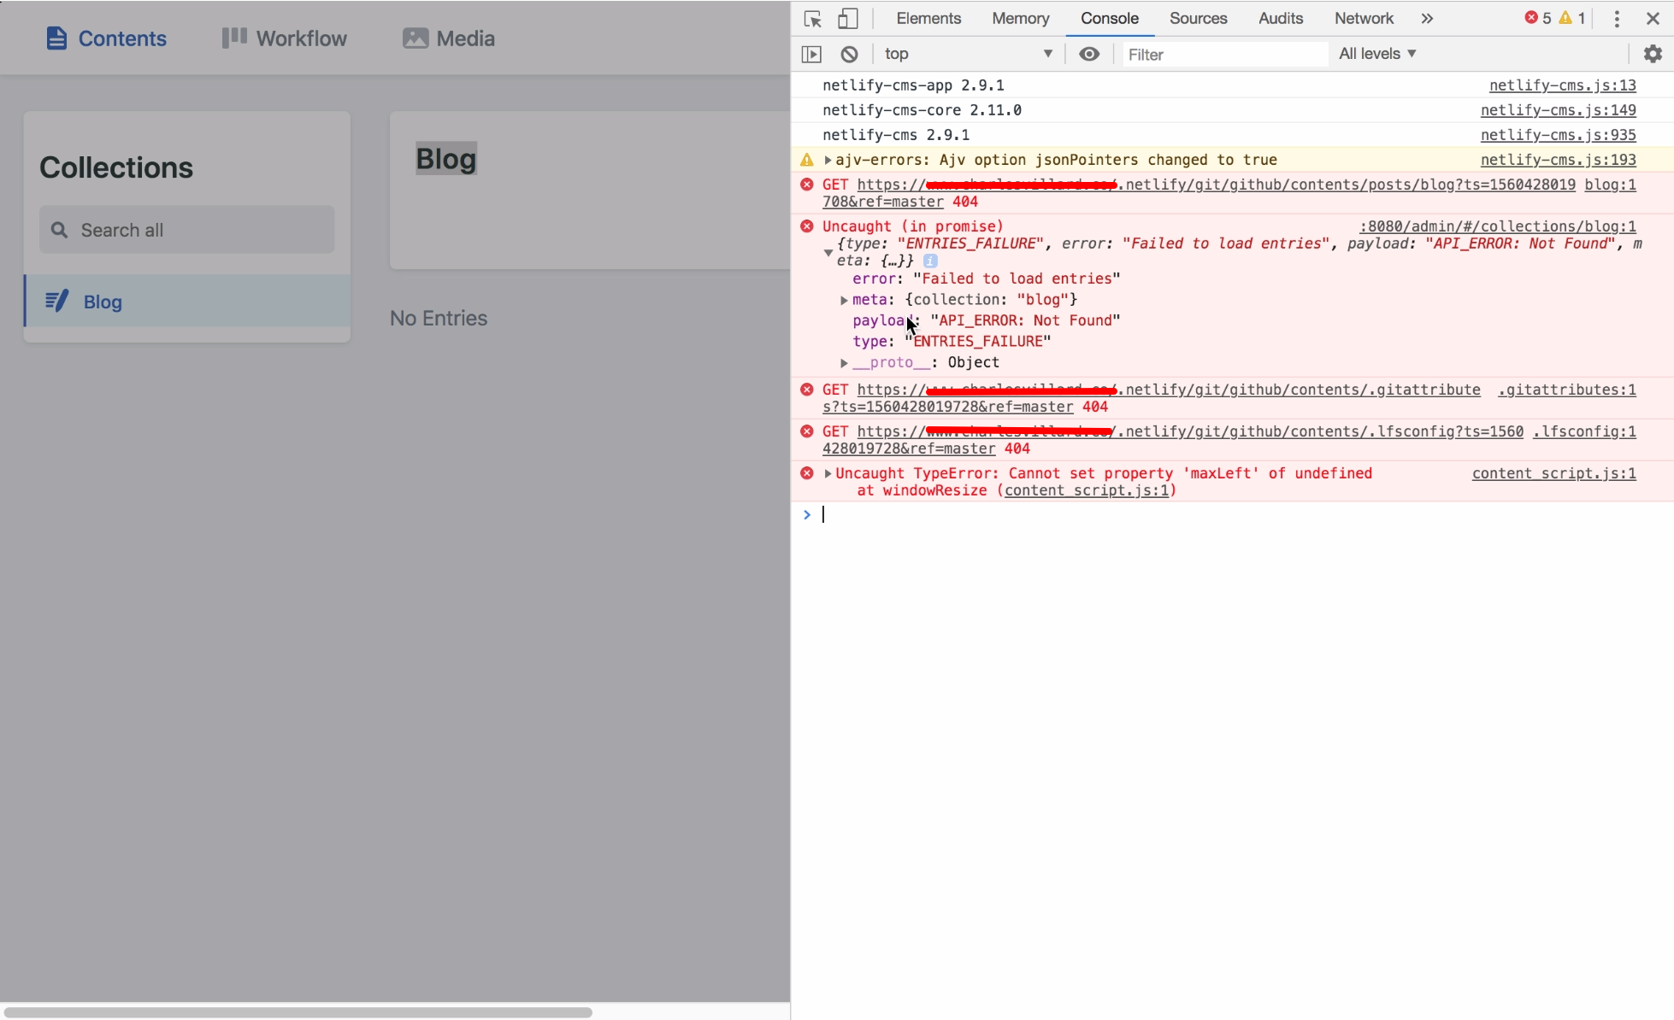The height and width of the screenshot is (1020, 1674).
Task: Click the yellow warning count badge
Action: [1572, 18]
